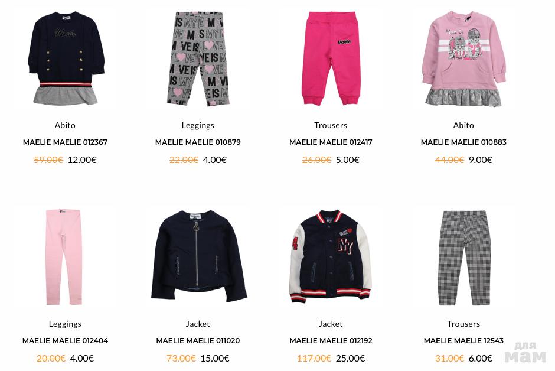Open the MAELIE MAELIE 010879 link
Screen dimensions: 555x371
tap(198, 142)
